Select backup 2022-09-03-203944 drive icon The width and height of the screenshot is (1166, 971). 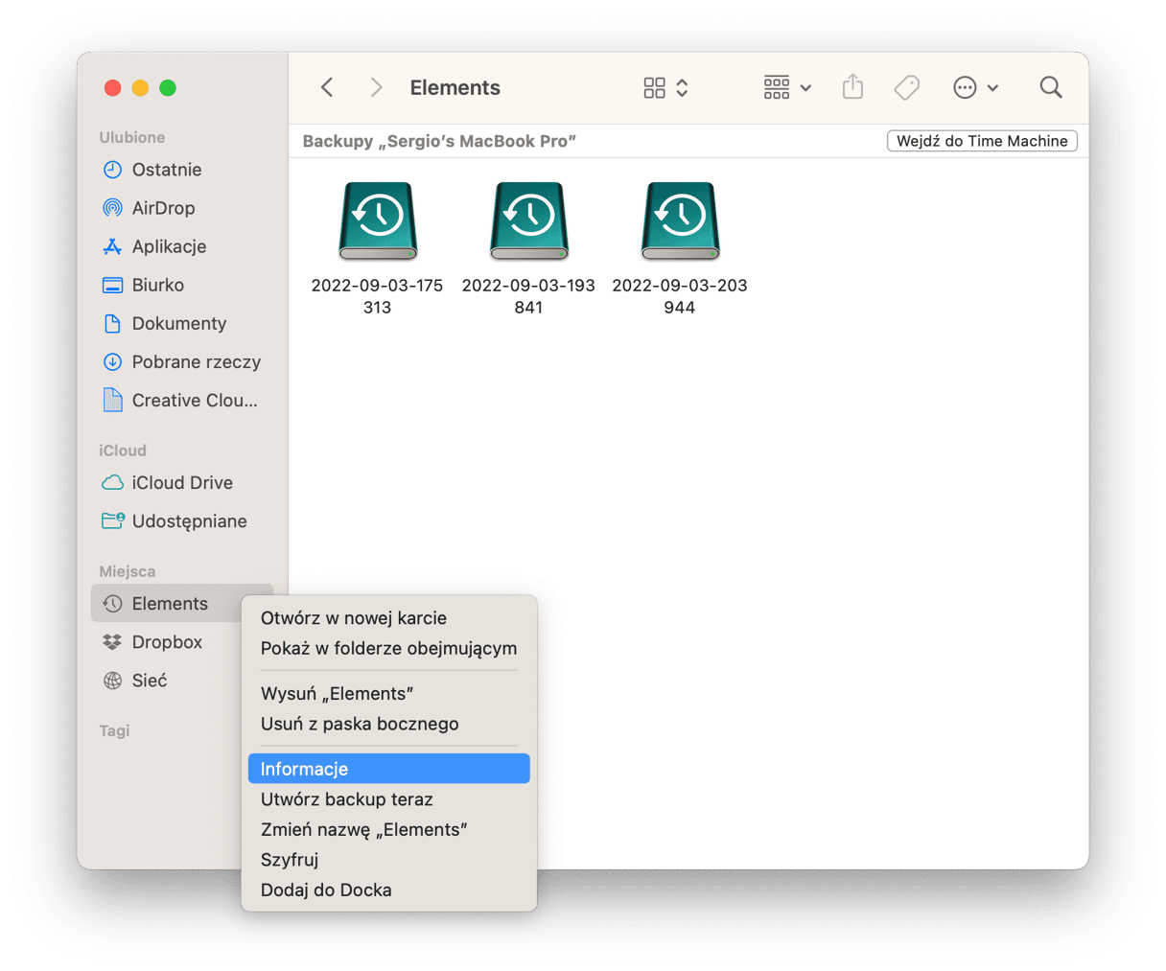pos(680,221)
